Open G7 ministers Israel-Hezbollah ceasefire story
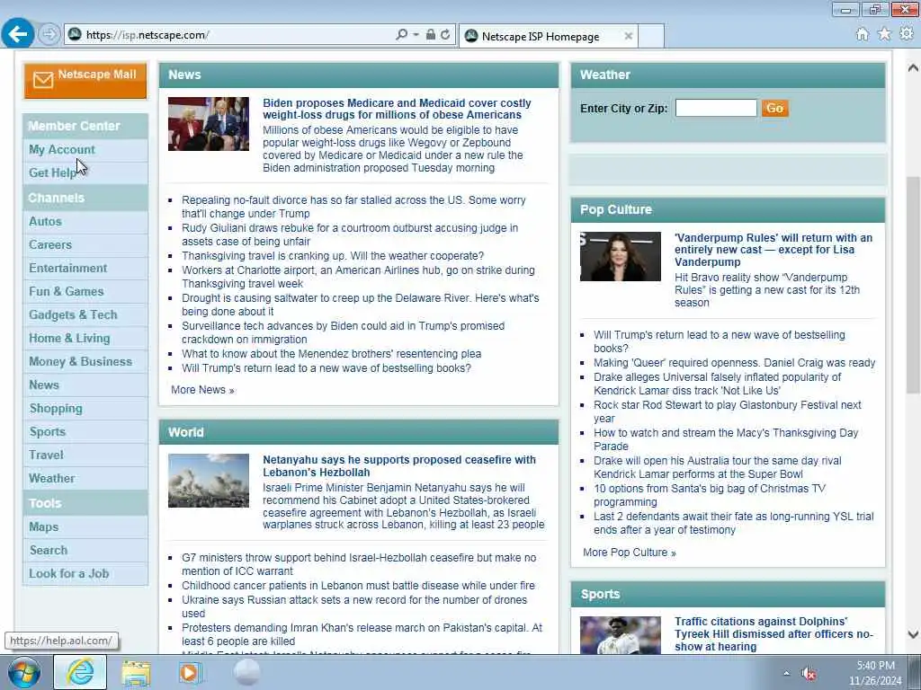Viewport: 921px width, 690px height. tap(358, 564)
